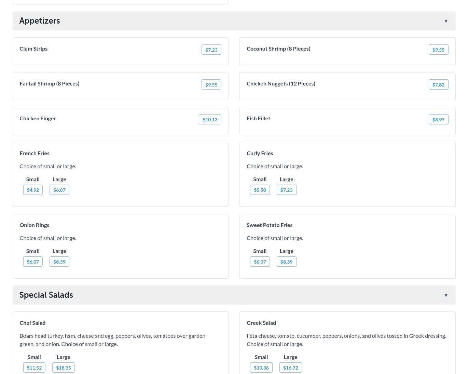The width and height of the screenshot is (468, 374).
Task: Add large Sweet Potato Fries
Action: pos(286,262)
